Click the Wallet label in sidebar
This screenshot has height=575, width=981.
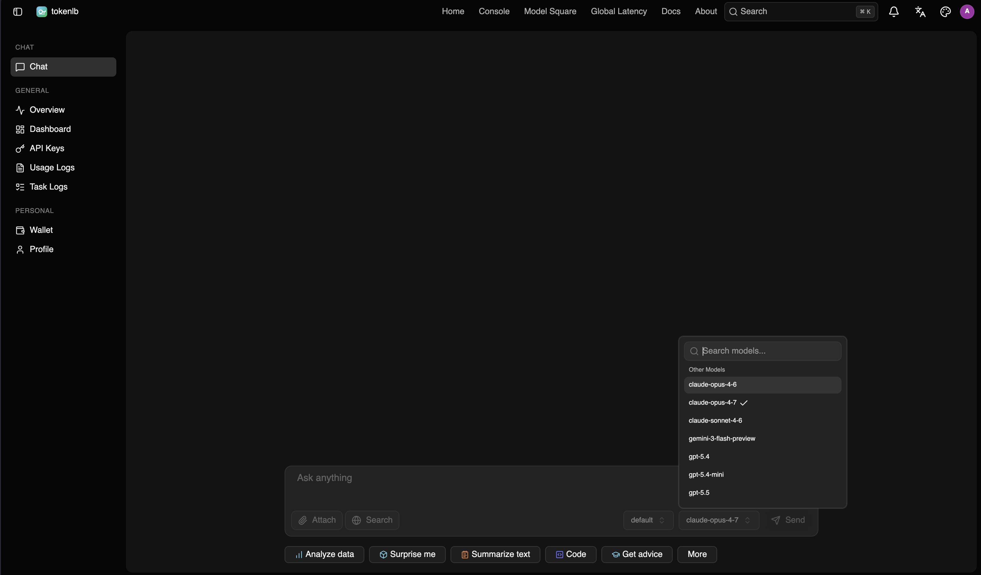click(41, 230)
